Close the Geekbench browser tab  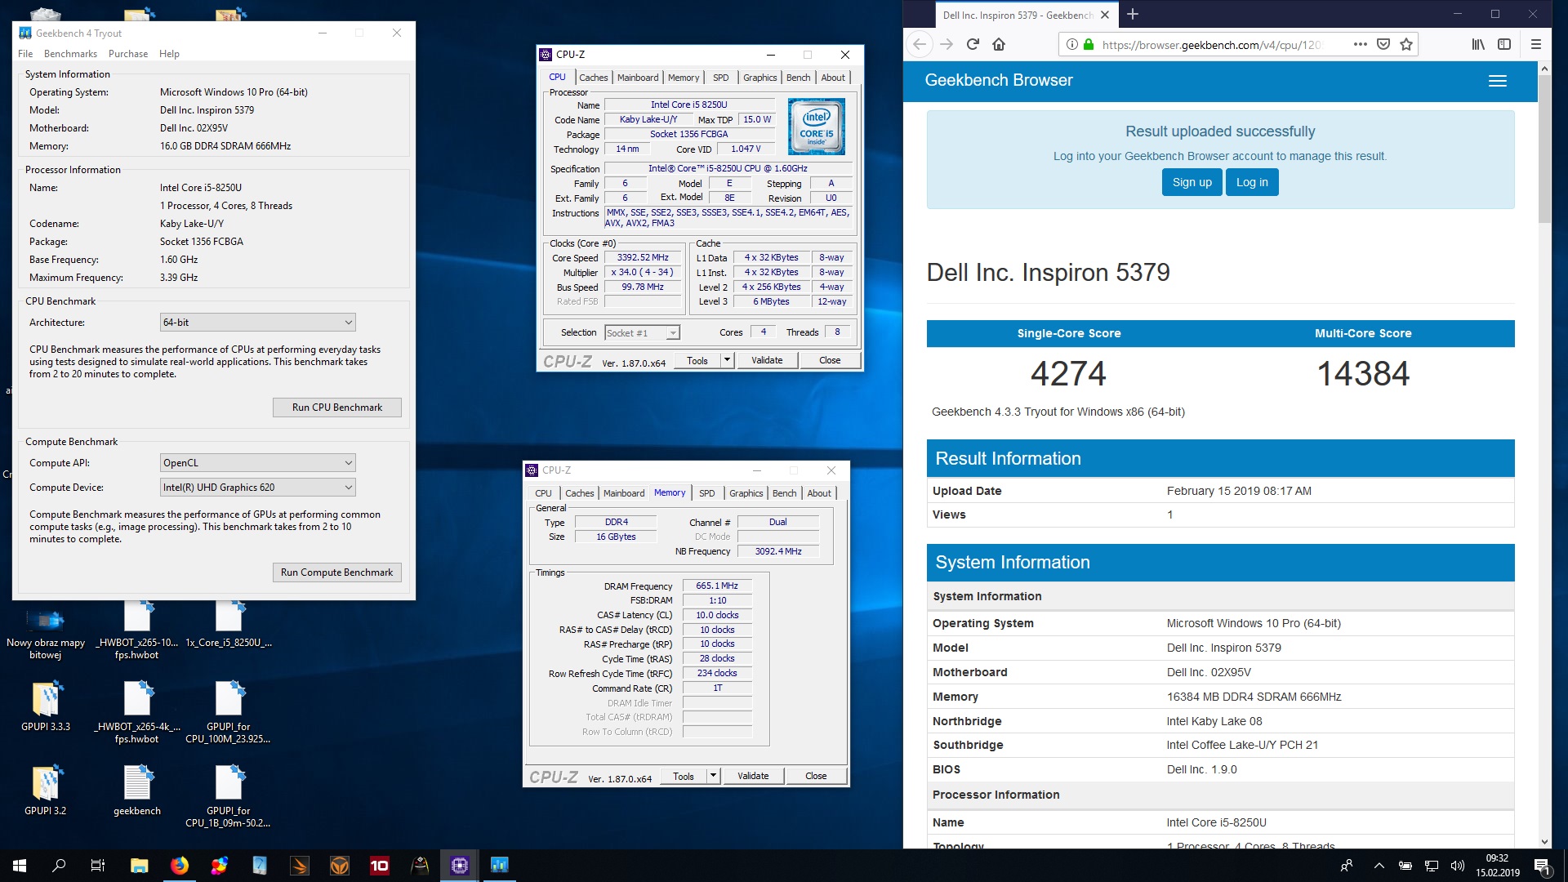[x=1105, y=15]
